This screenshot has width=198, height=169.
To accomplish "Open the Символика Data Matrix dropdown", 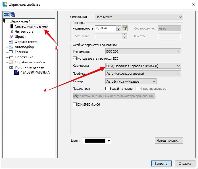I will pos(139,17).
